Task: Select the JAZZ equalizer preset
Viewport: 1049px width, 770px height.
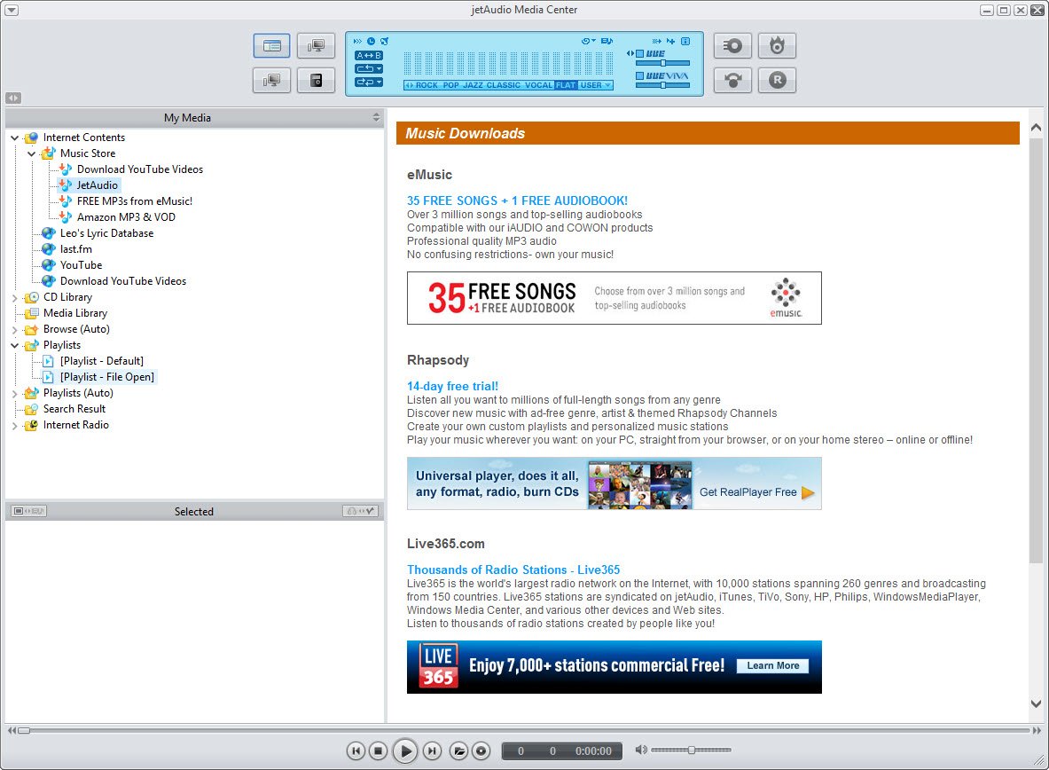Action: pos(473,86)
